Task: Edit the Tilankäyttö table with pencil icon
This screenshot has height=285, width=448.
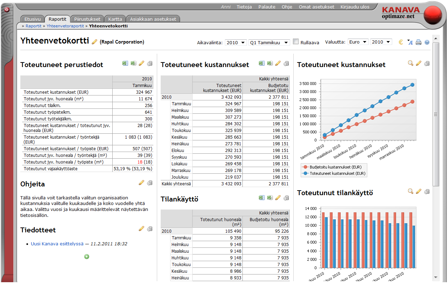Action: (x=278, y=198)
